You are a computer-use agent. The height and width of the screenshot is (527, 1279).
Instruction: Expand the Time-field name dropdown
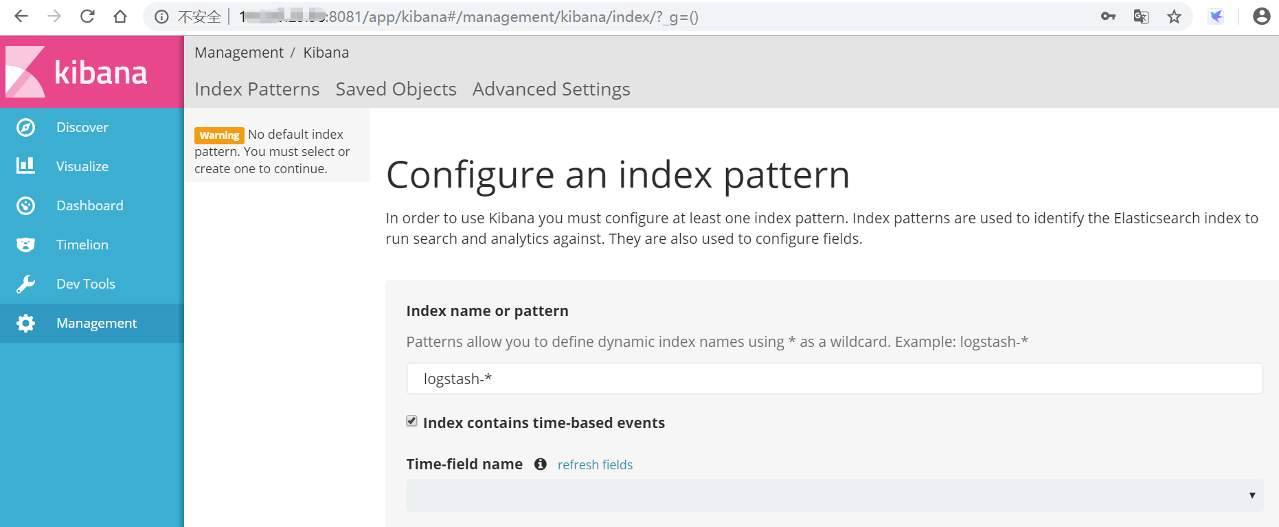click(834, 495)
